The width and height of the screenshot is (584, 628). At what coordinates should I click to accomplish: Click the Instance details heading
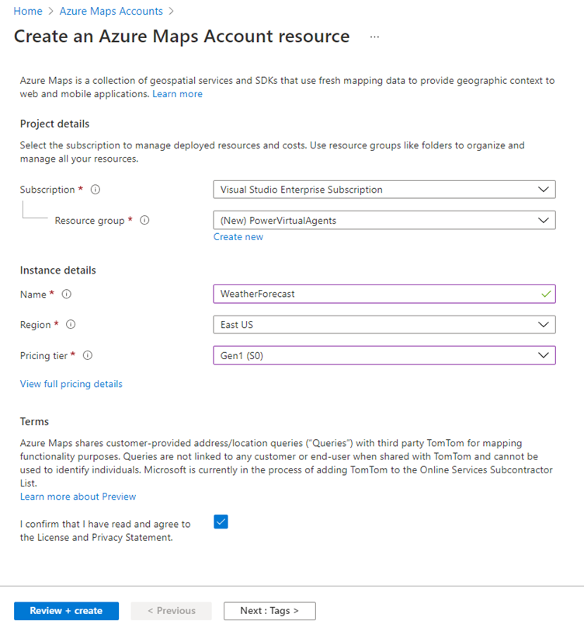tap(58, 270)
